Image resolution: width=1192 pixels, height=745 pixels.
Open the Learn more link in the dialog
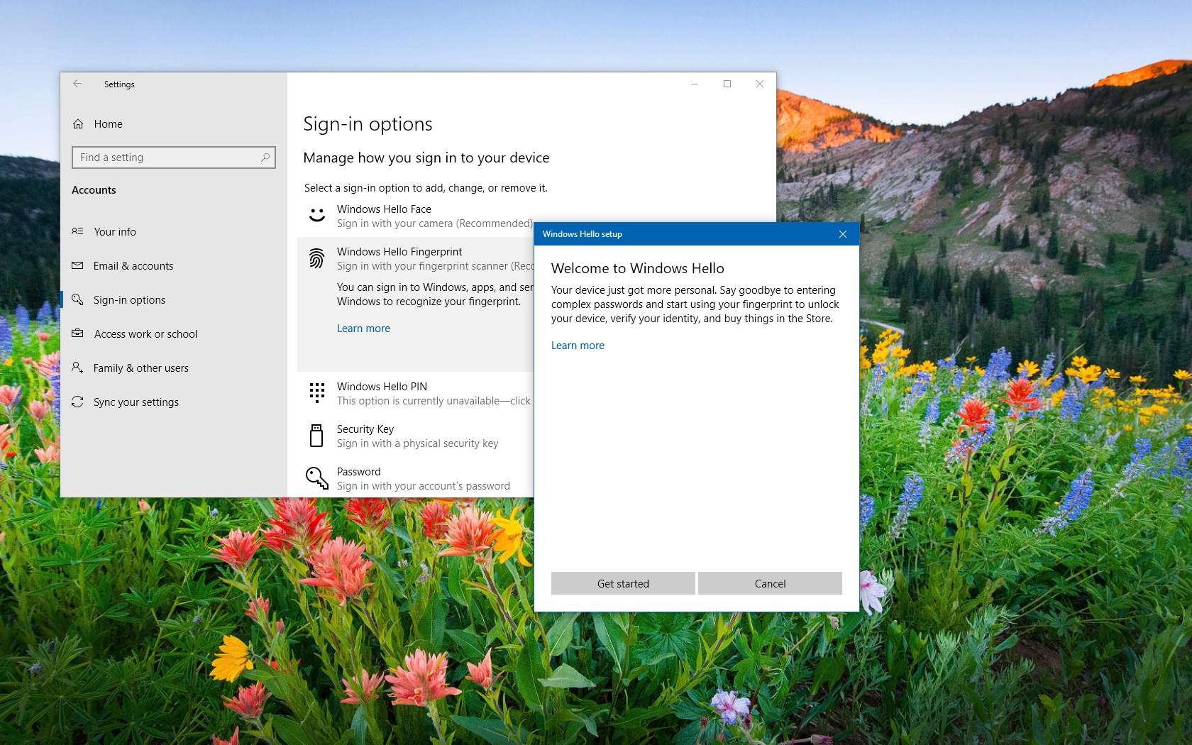pyautogui.click(x=578, y=345)
